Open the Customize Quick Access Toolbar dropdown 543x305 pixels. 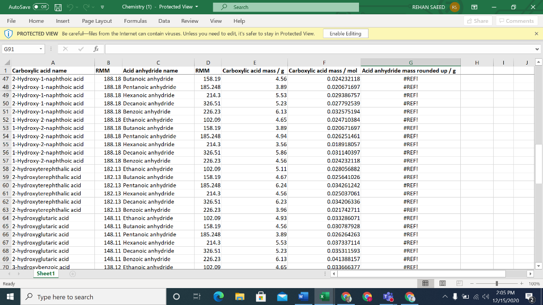point(101,7)
